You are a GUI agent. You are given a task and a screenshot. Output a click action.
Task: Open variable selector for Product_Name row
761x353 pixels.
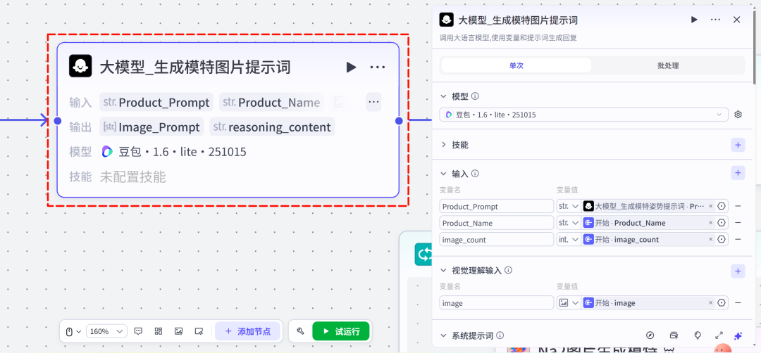click(x=722, y=223)
